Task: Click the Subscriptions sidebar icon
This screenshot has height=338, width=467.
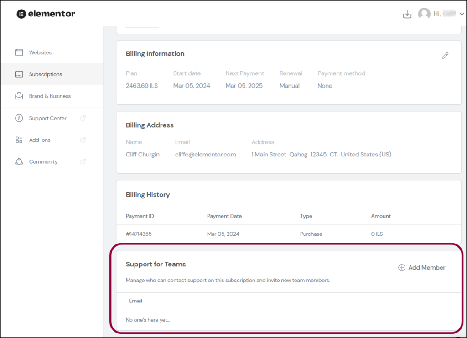Action: tap(19, 74)
